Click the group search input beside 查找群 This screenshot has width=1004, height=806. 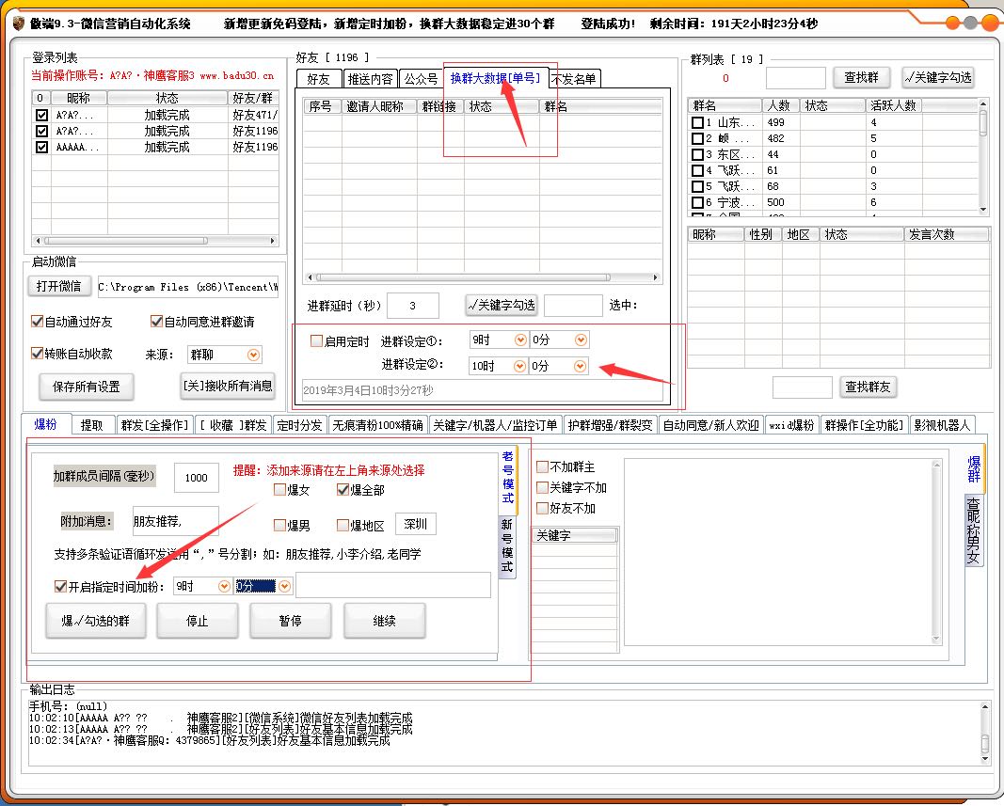[796, 78]
